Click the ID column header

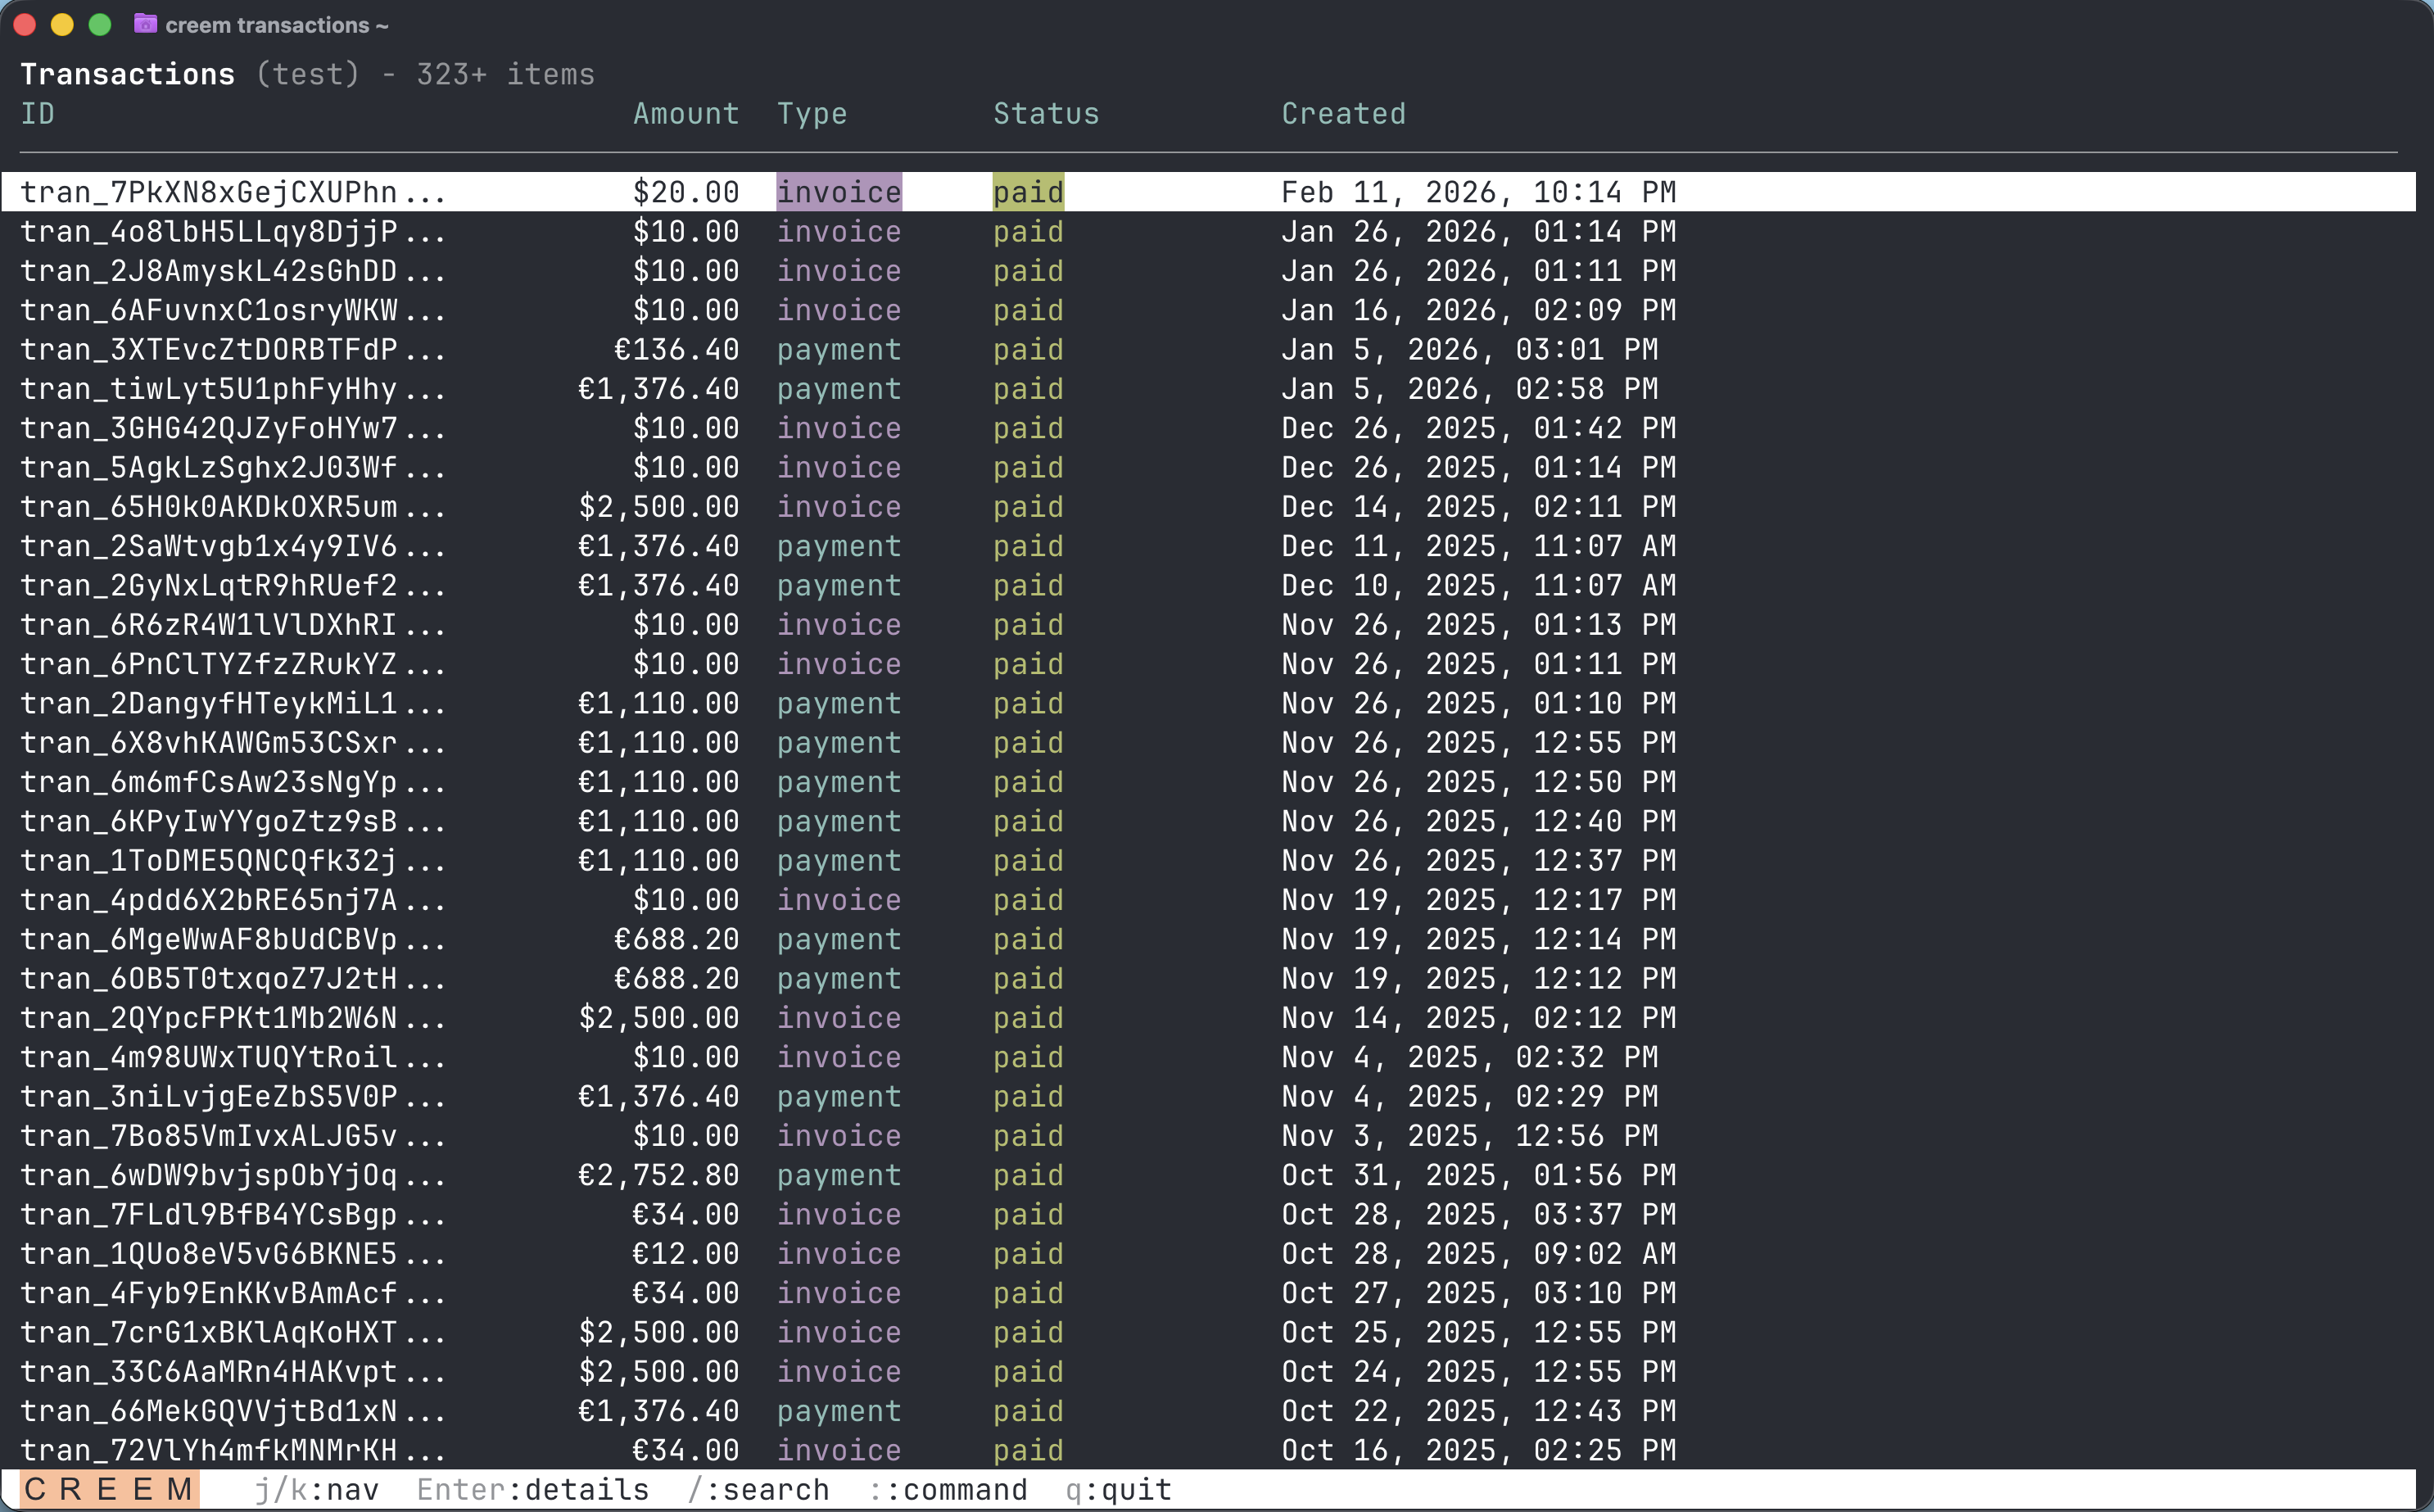38,114
